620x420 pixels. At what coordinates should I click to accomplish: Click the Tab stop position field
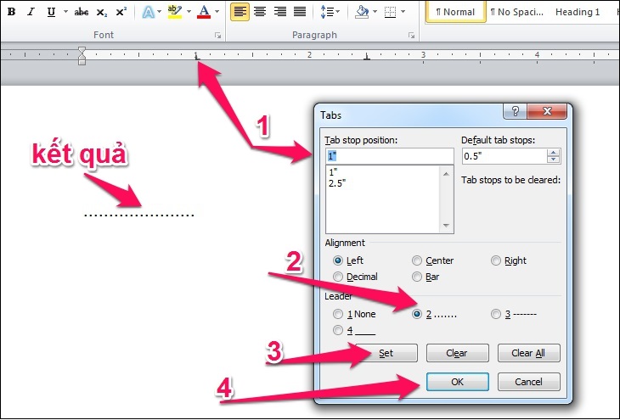coord(390,156)
